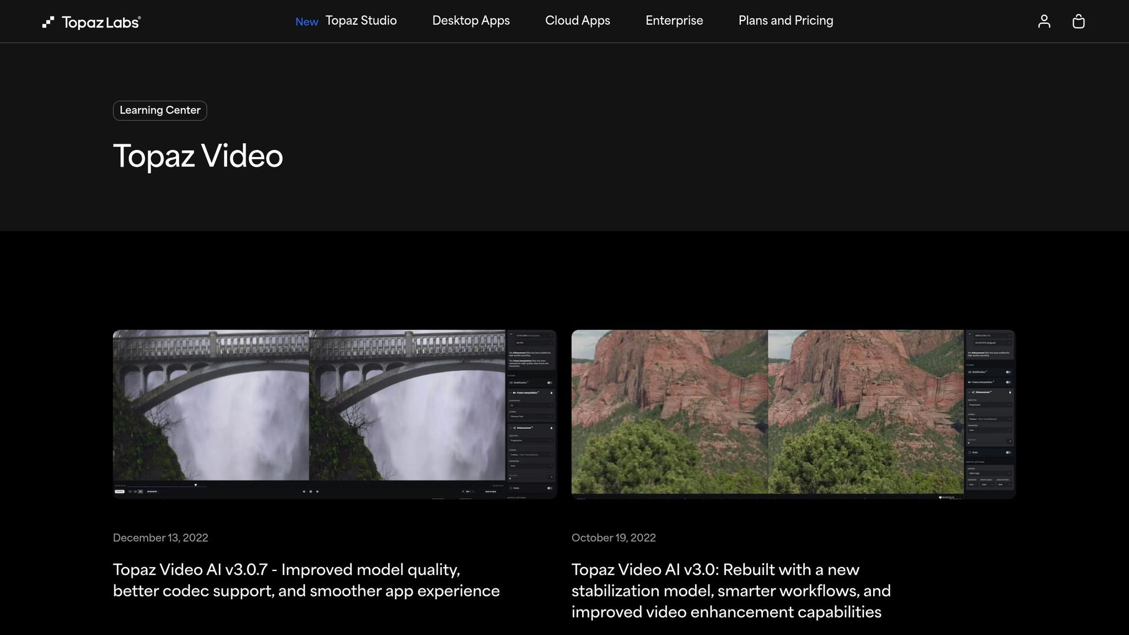Screen dimensions: 1129x635
Task: Open Progressive video type dropdown in canyon screenshot
Action: 990,405
